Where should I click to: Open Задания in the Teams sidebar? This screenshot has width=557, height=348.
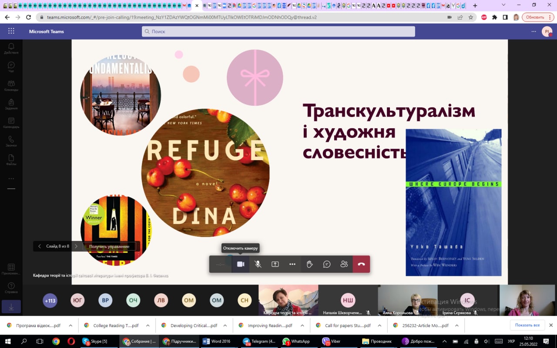11,104
